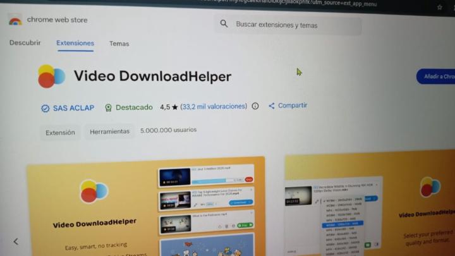The height and width of the screenshot is (256, 455).
Task: Click the search magnifier icon
Action: pyautogui.click(x=224, y=23)
